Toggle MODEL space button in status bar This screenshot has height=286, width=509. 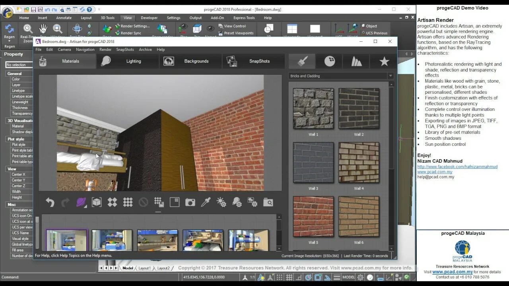349,277
